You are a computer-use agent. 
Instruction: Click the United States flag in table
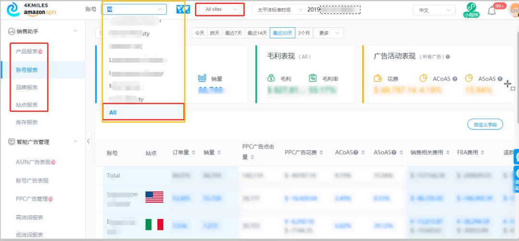(154, 197)
